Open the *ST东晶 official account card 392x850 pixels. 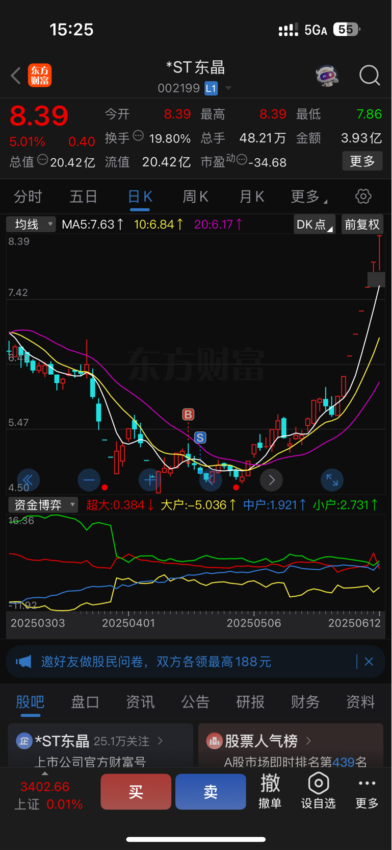point(101,745)
